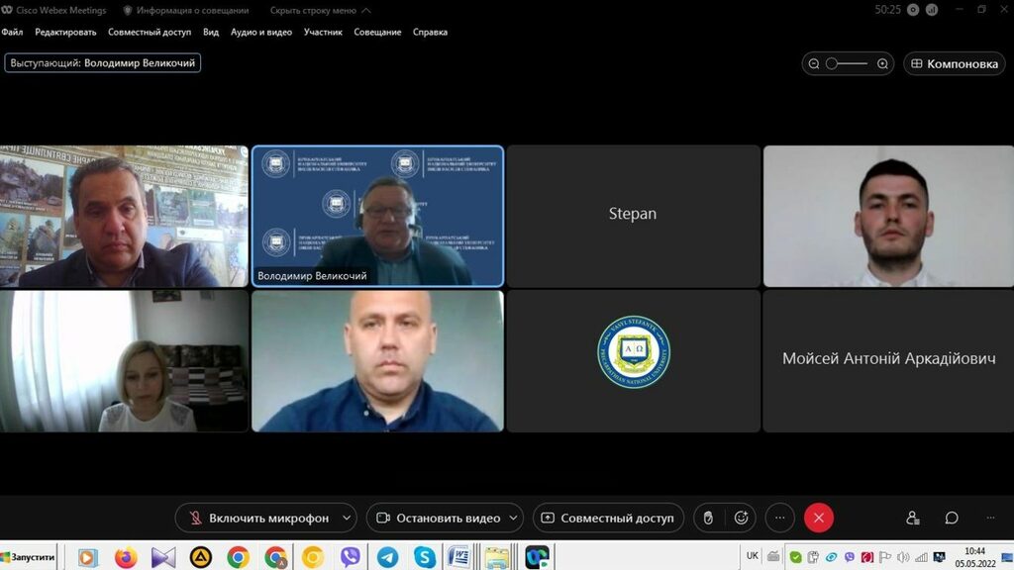Click the zoom in magnifier icon
1014x570 pixels.
(x=883, y=63)
